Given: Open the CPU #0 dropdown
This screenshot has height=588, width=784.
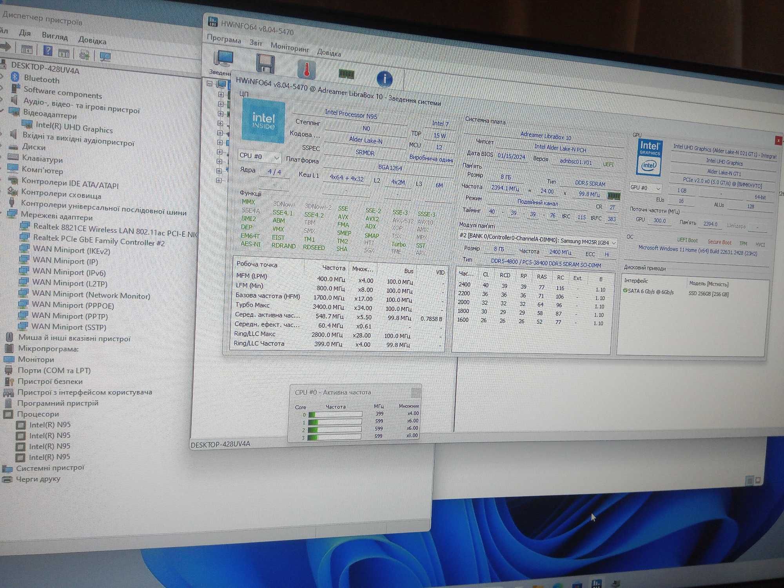Looking at the screenshot, I should pos(259,156).
